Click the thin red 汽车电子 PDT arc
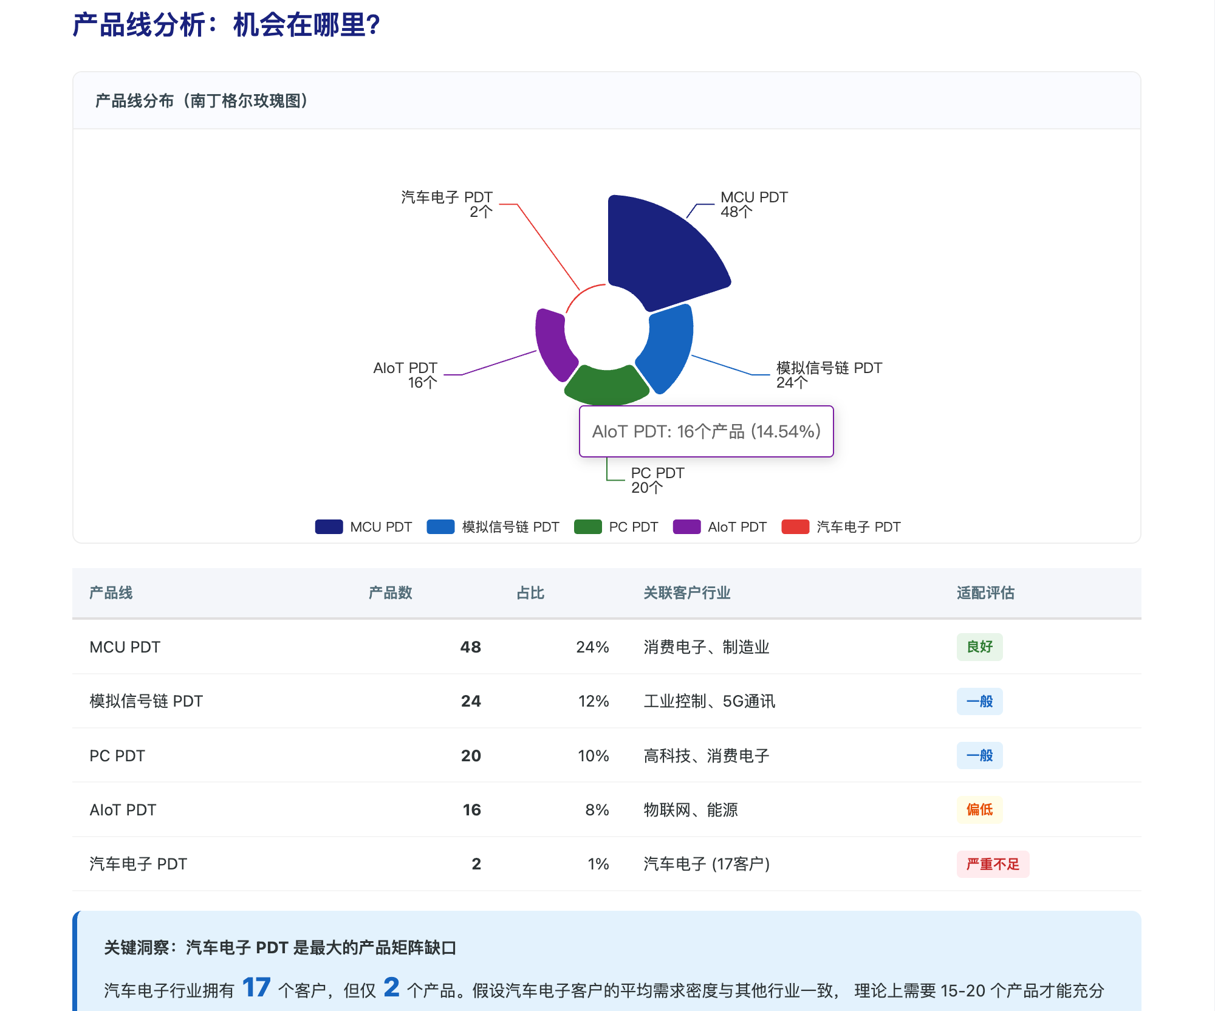 click(580, 293)
